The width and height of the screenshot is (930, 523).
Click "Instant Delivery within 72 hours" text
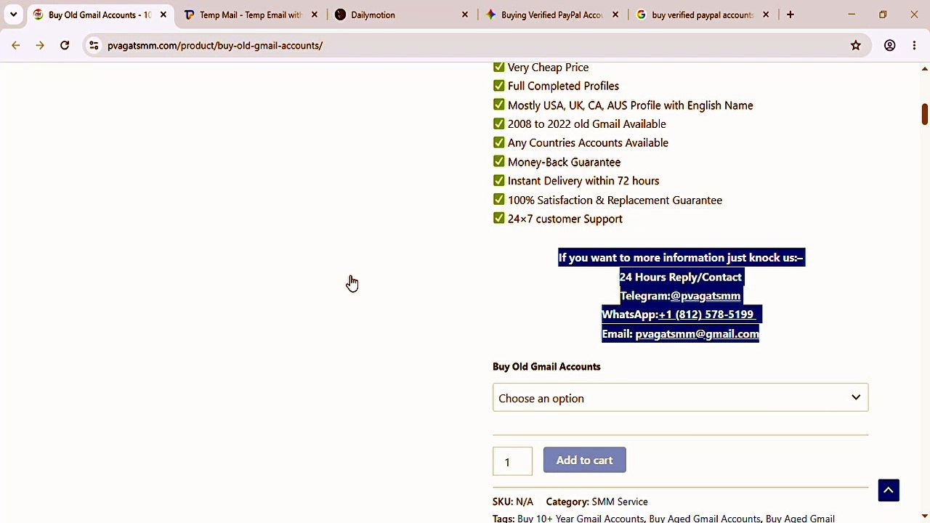(x=583, y=181)
